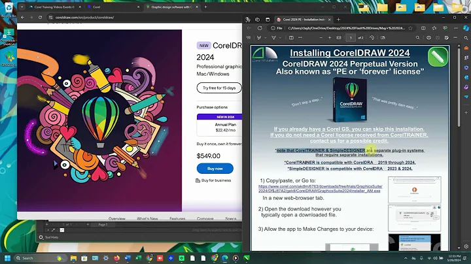Screen dimensions: 471x264
Task: Search inside the PDF with the magnifier icon
Action: [x=418, y=38]
